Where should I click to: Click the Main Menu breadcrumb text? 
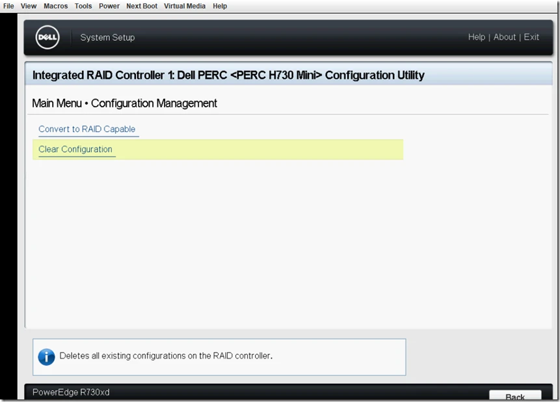pyautogui.click(x=57, y=103)
